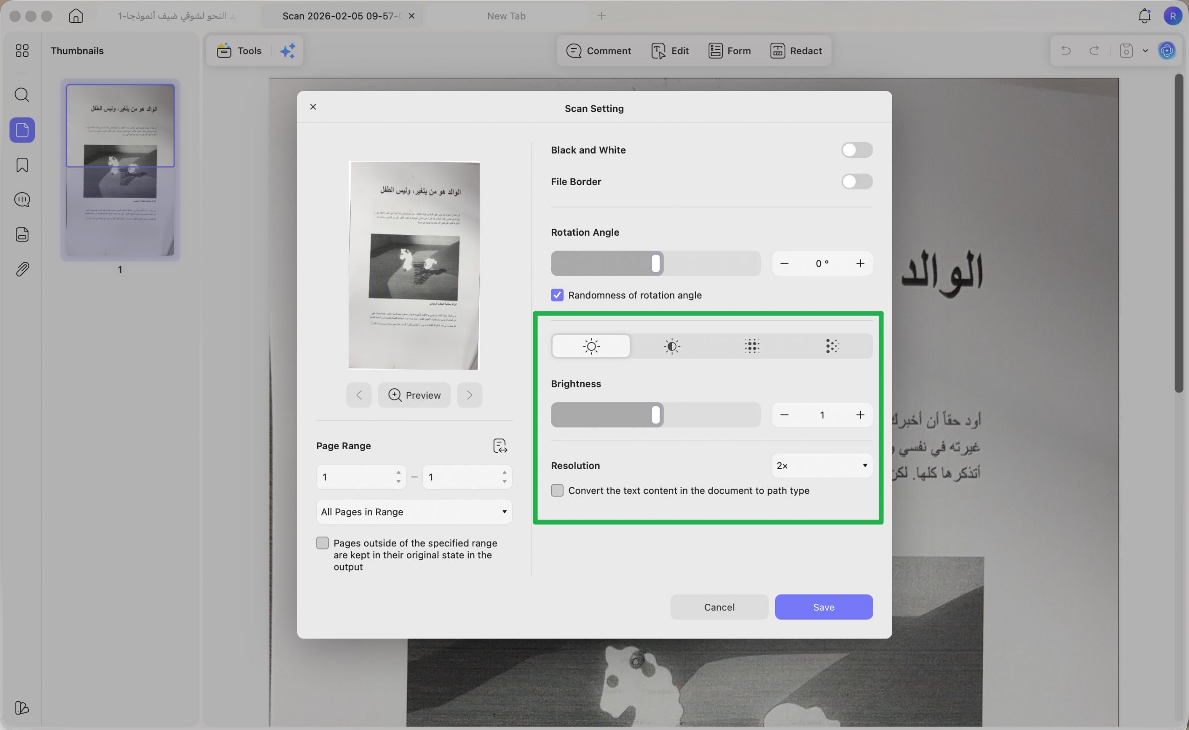Go to the previous preview page arrow
Viewport: 1189px width, 730px height.
pyautogui.click(x=359, y=395)
